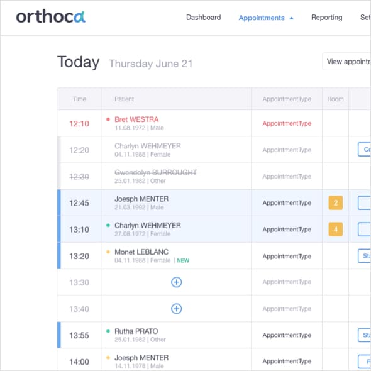Image resolution: width=371 pixels, height=371 pixels.
Task: Click room badge number 2
Action: (336, 202)
